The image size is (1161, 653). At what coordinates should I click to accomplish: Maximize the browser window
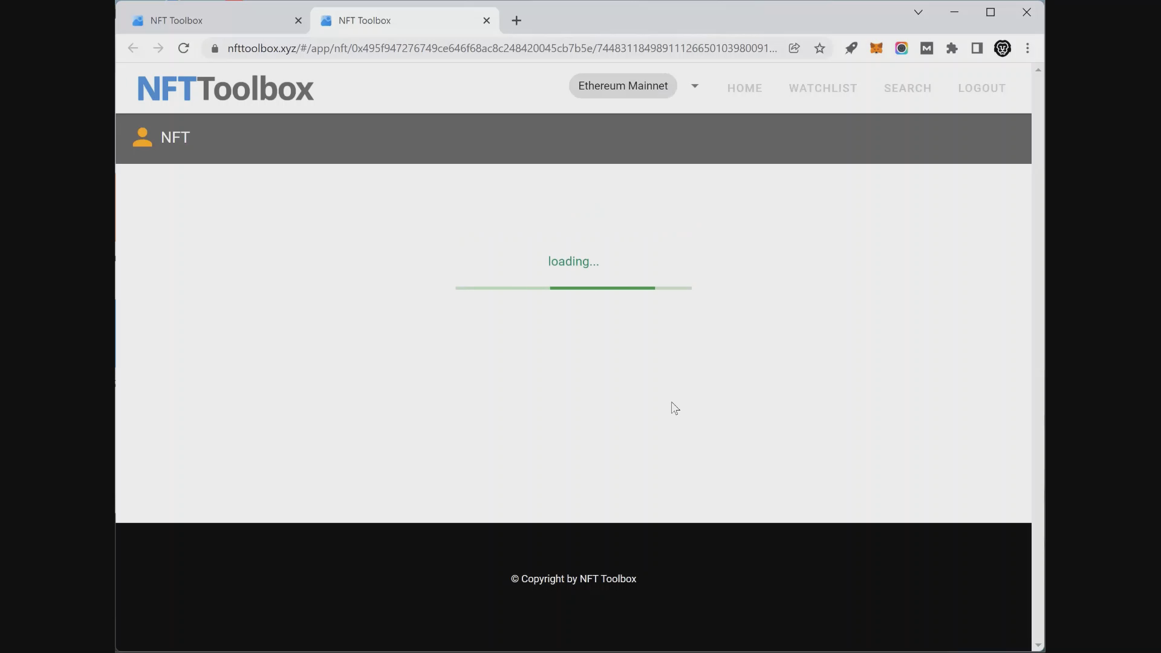point(990,12)
